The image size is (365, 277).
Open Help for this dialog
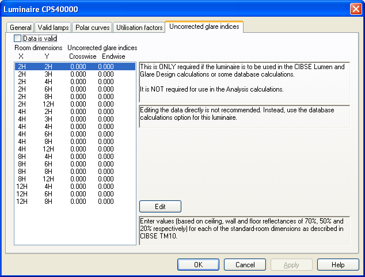click(338, 265)
